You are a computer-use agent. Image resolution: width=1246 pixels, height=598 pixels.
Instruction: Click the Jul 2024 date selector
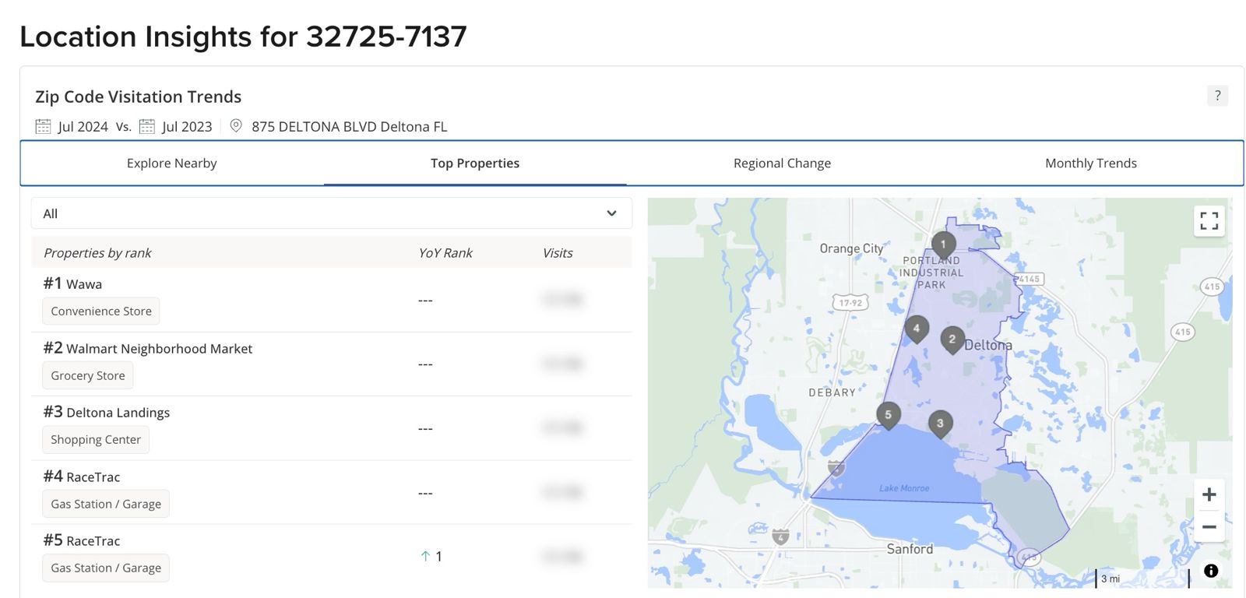click(x=83, y=126)
